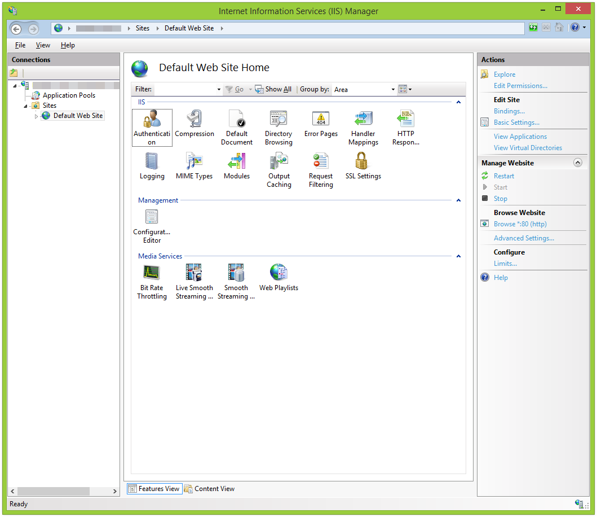The image size is (597, 517).
Task: Click the Help question mark toolbar icon
Action: tap(575, 28)
